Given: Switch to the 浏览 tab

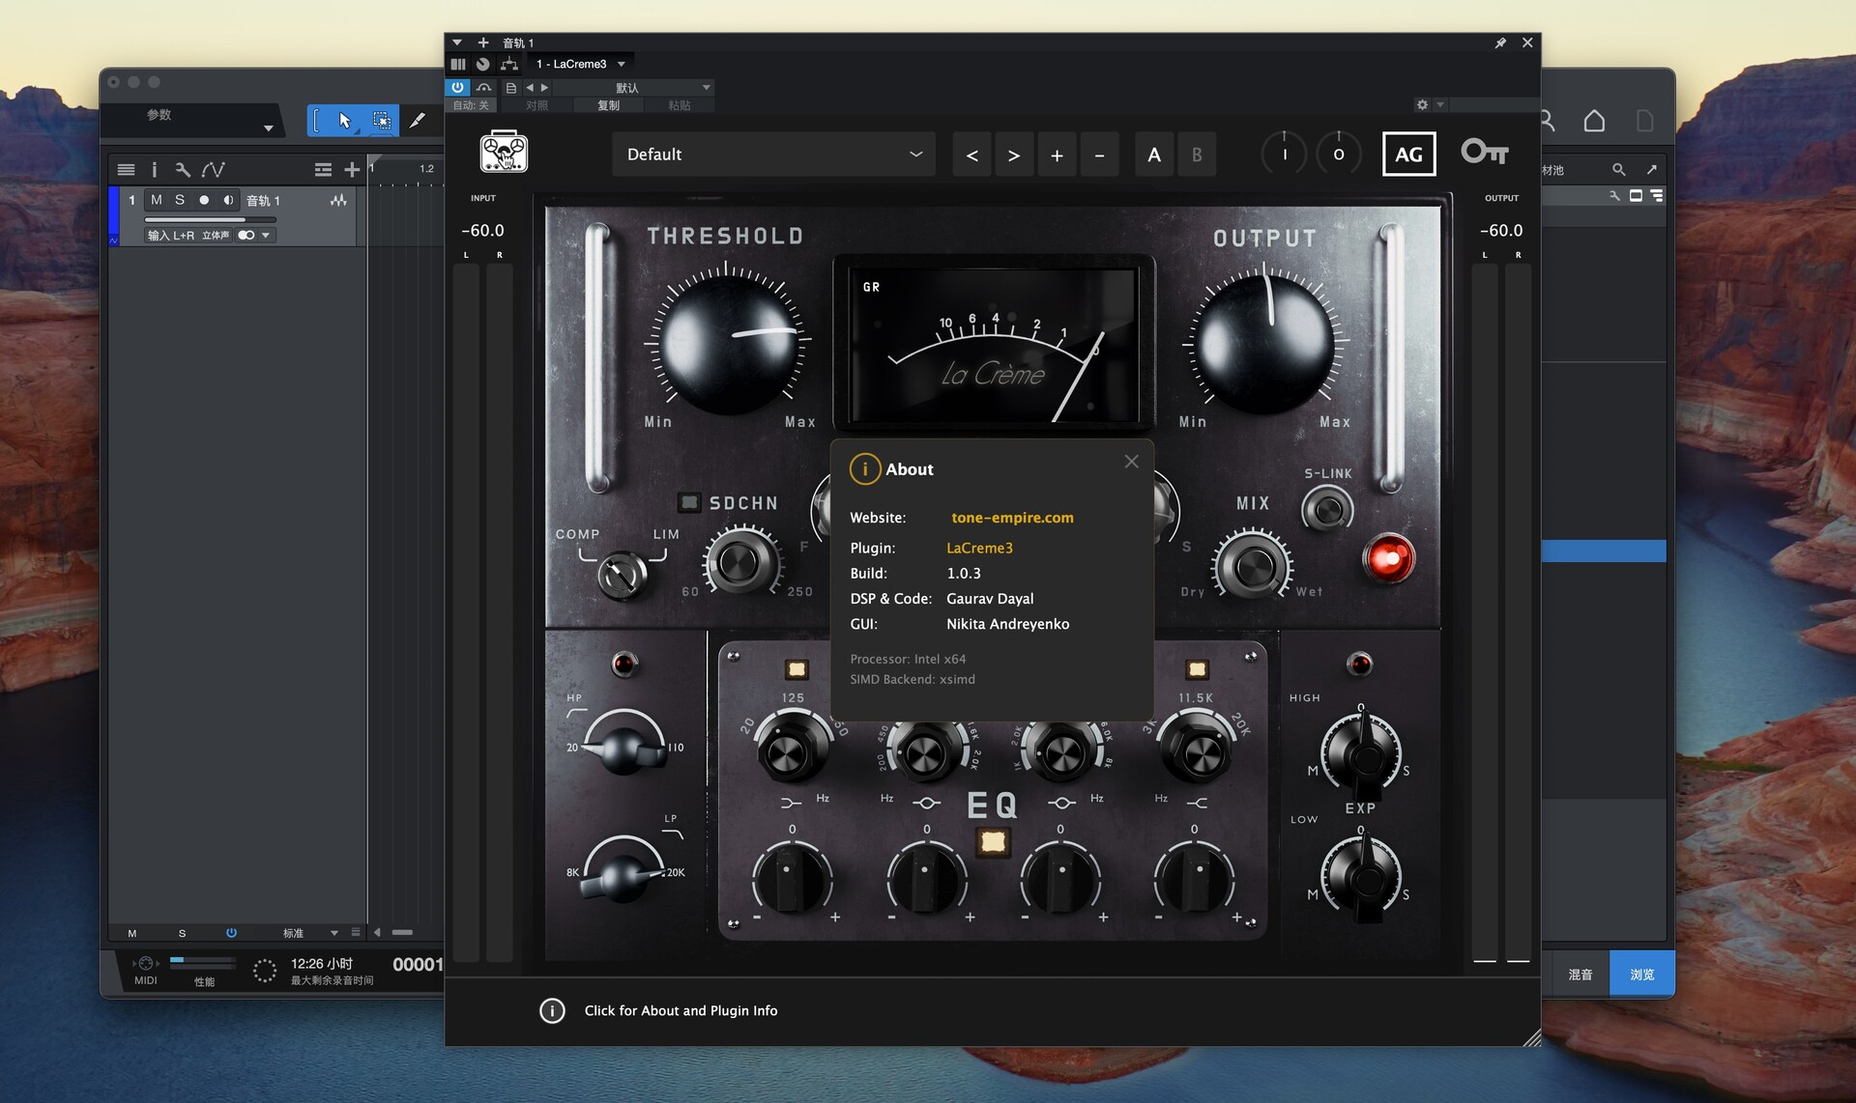Looking at the screenshot, I should (1641, 974).
